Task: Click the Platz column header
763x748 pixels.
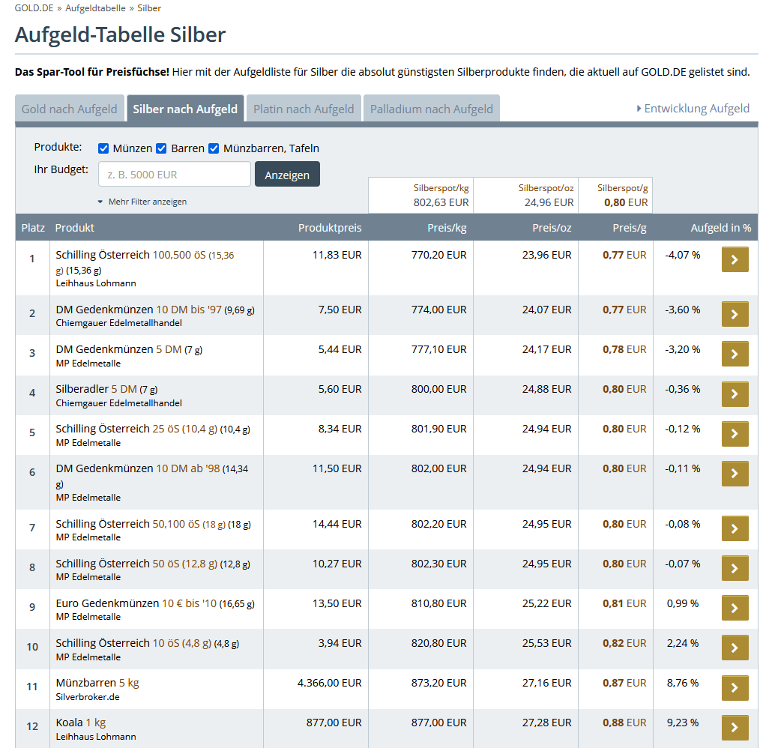Action: [33, 228]
